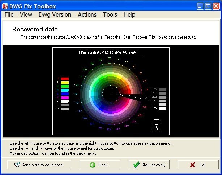The image size is (222, 175).
Task: Click the green checkmark icon on Start recovery
Action: pyautogui.click(x=136, y=165)
